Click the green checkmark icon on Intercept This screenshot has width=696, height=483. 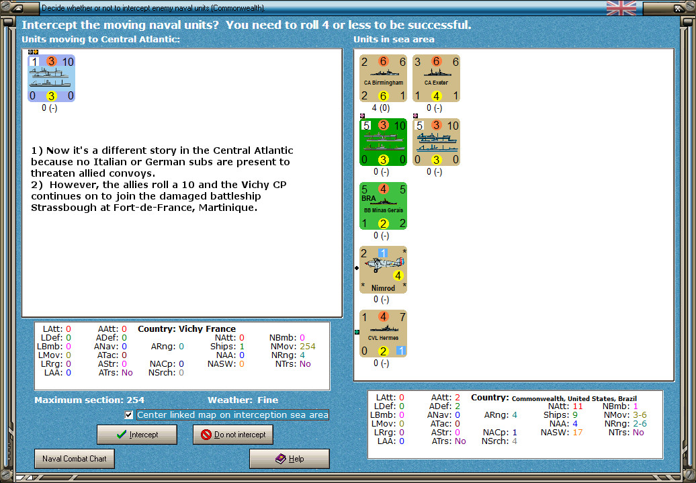tap(122, 435)
